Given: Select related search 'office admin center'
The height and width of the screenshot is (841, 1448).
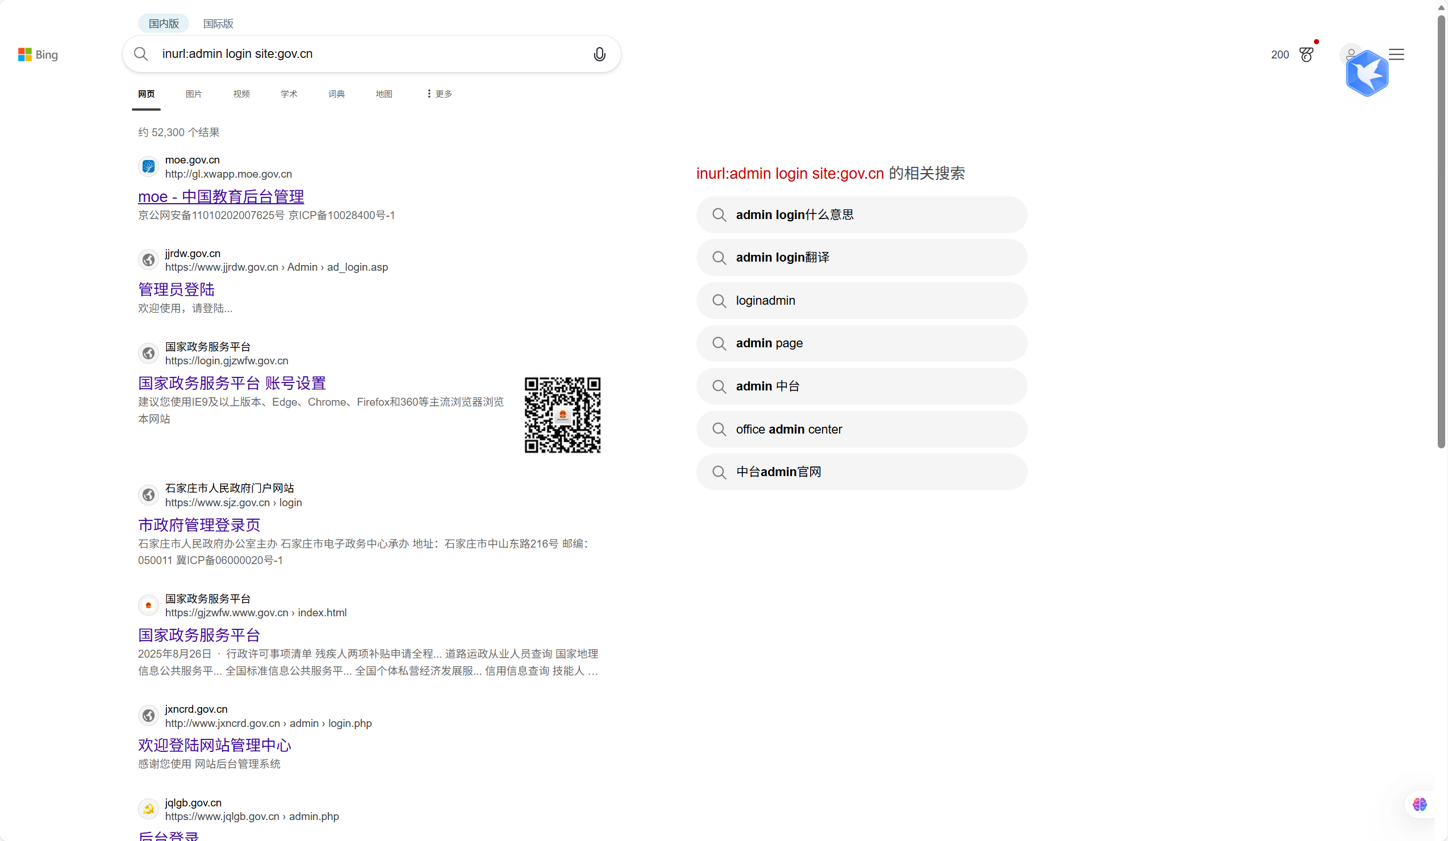Looking at the screenshot, I should (x=861, y=430).
